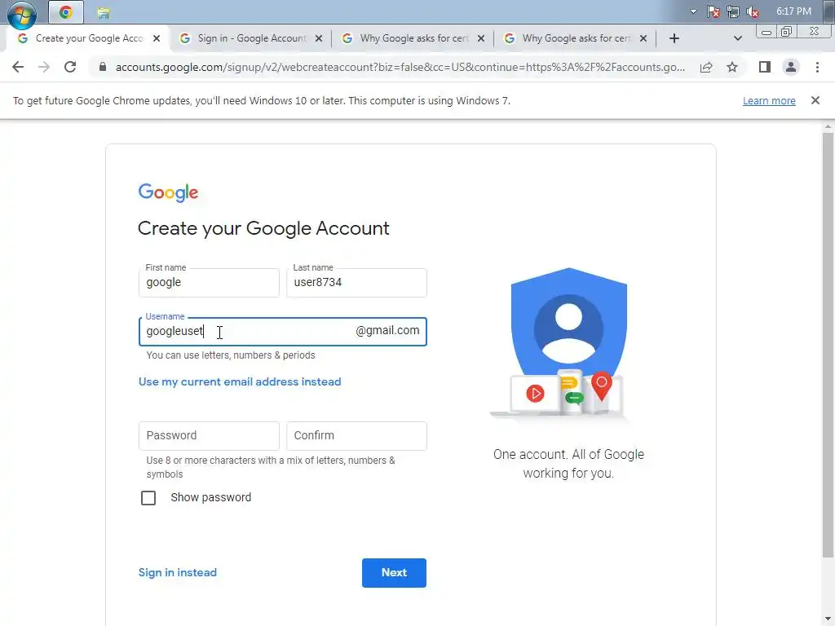The image size is (835, 626).
Task: Switch to first Why Google asks tab
Action: pyautogui.click(x=413, y=38)
